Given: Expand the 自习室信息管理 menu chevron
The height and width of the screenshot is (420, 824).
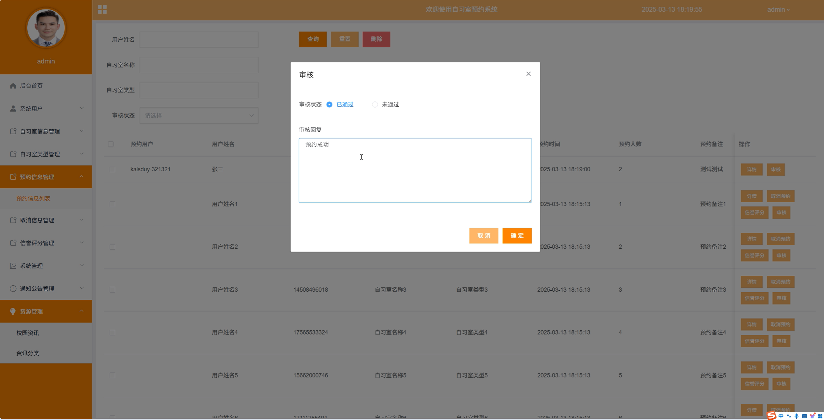Looking at the screenshot, I should click(x=82, y=131).
